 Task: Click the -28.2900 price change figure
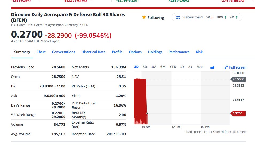pyautogui.click(x=58, y=36)
